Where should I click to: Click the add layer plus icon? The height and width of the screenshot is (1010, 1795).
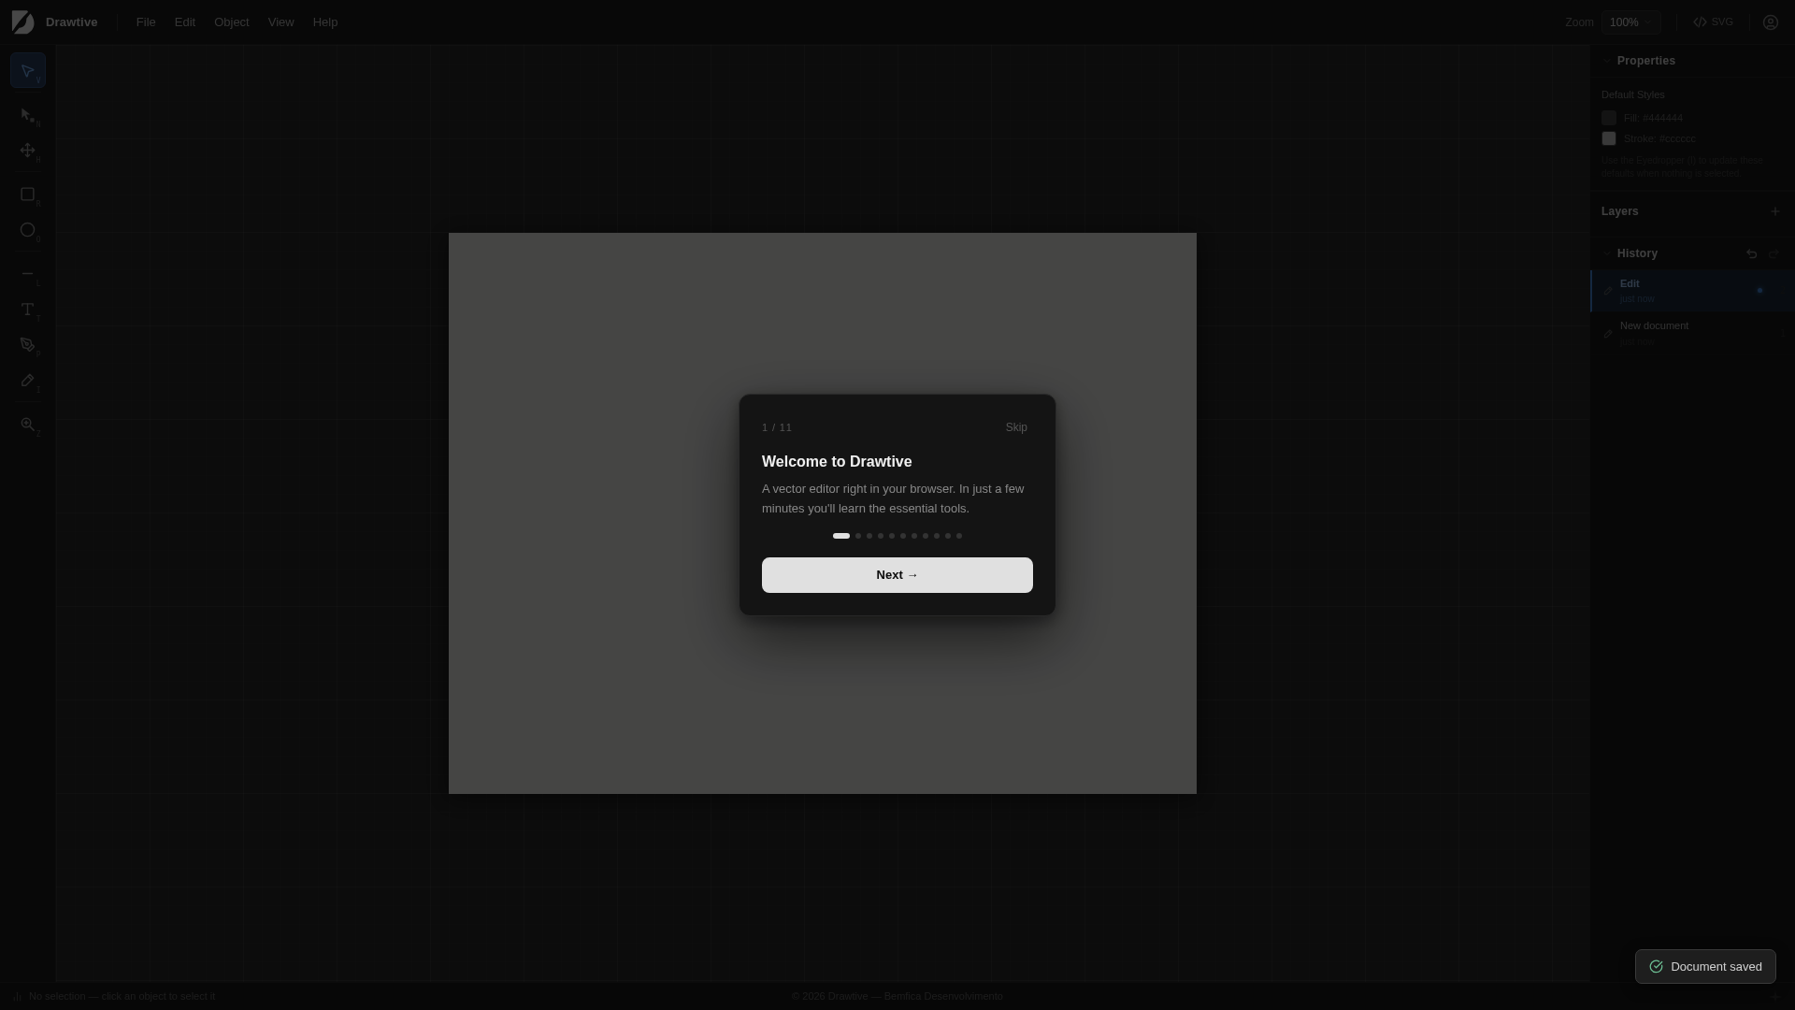click(x=1775, y=211)
